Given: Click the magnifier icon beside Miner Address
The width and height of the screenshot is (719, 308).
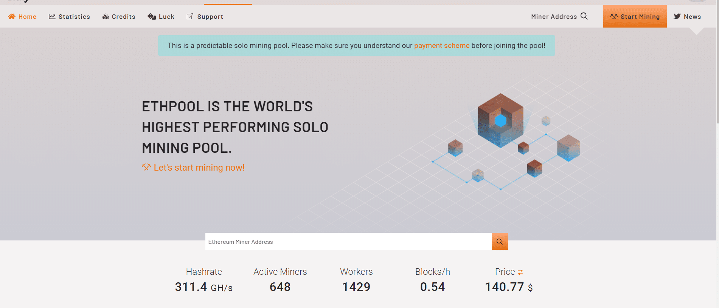Looking at the screenshot, I should click(x=584, y=16).
